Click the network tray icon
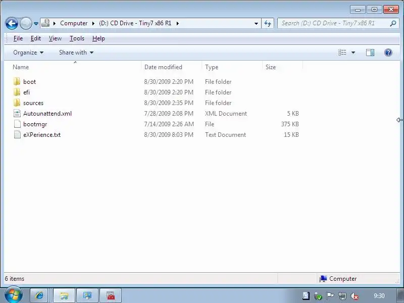The height and width of the screenshot is (303, 404). (x=342, y=296)
